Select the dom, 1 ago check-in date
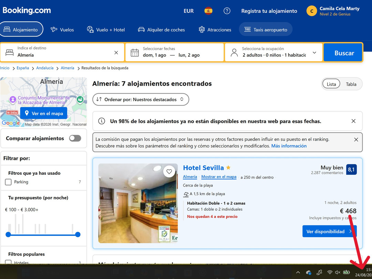 click(x=154, y=55)
